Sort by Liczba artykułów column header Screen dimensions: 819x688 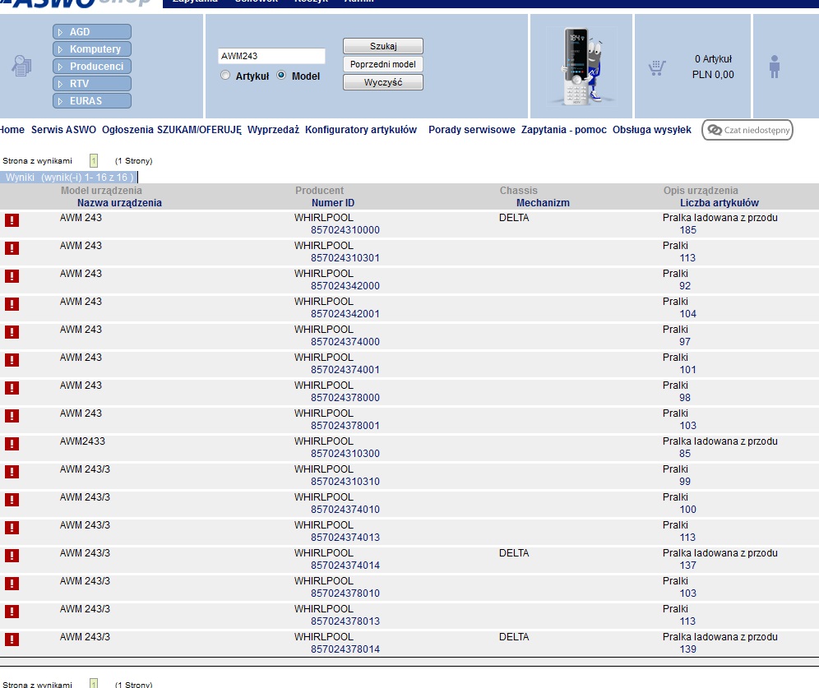point(720,203)
